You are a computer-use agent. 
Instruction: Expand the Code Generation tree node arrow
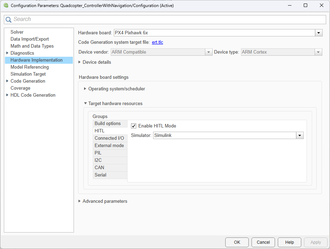[7, 81]
